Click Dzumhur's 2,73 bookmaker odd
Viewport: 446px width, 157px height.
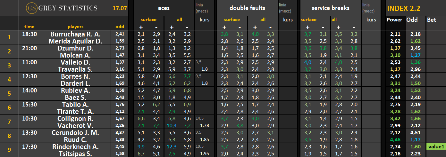pyautogui.click(x=120, y=48)
